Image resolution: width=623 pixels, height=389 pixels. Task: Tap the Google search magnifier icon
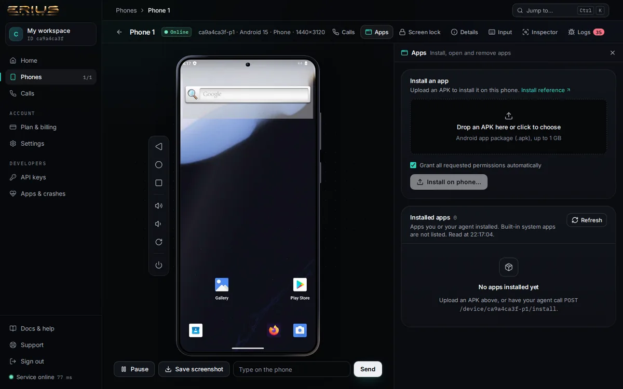click(193, 94)
